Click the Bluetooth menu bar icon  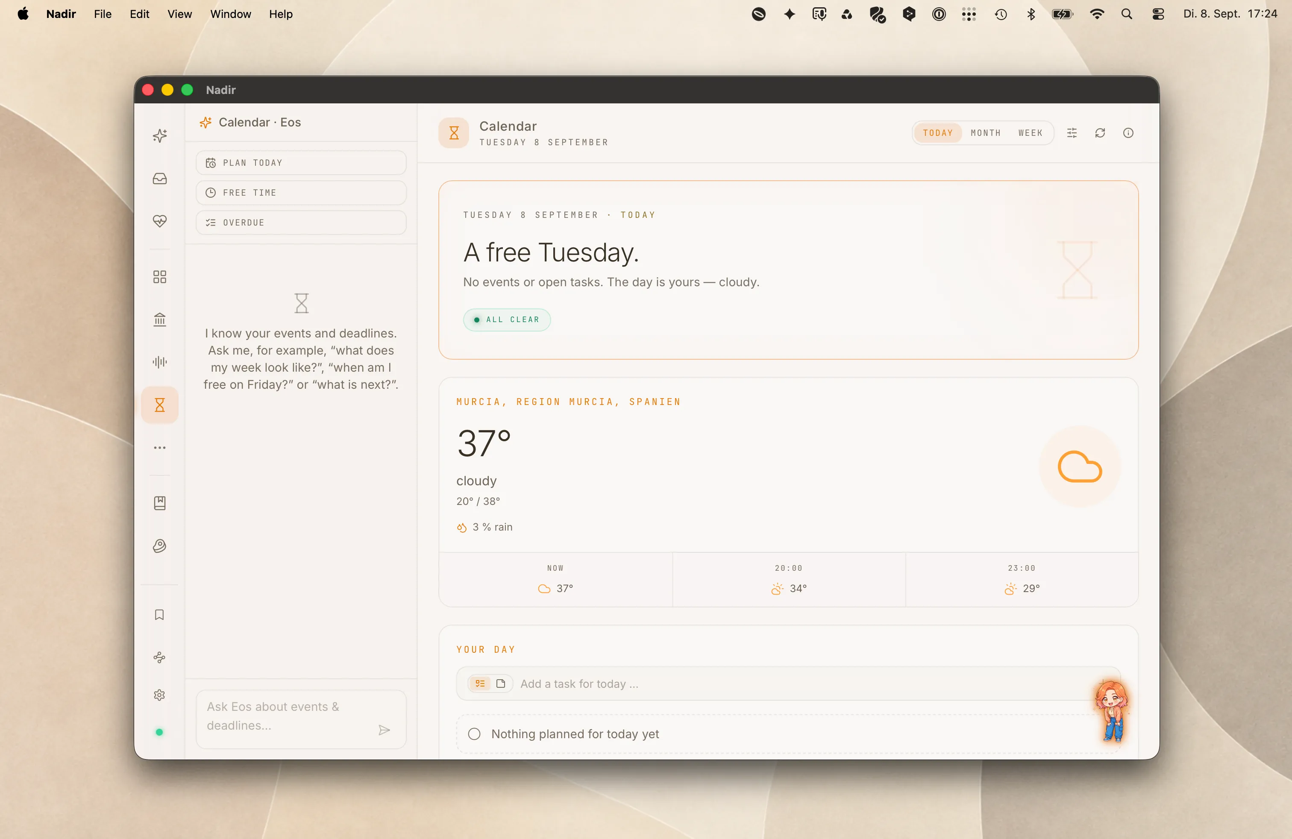point(1031,14)
